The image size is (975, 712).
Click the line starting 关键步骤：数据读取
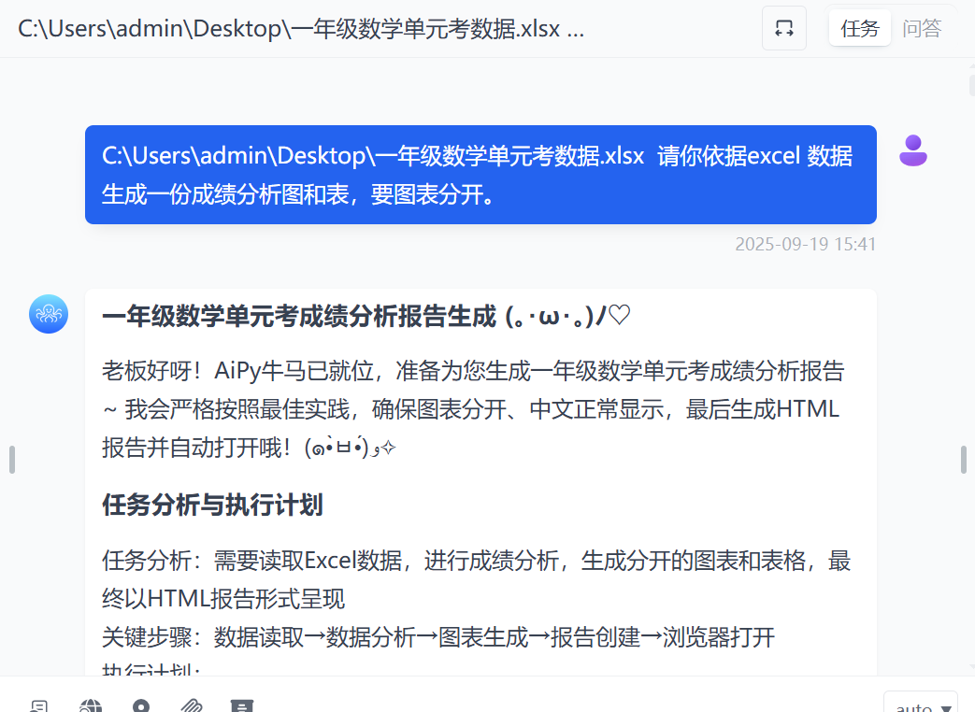point(438,637)
